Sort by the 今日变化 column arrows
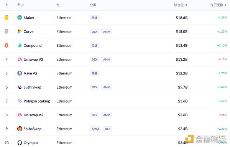This screenshot has width=230, height=147. point(225,5)
